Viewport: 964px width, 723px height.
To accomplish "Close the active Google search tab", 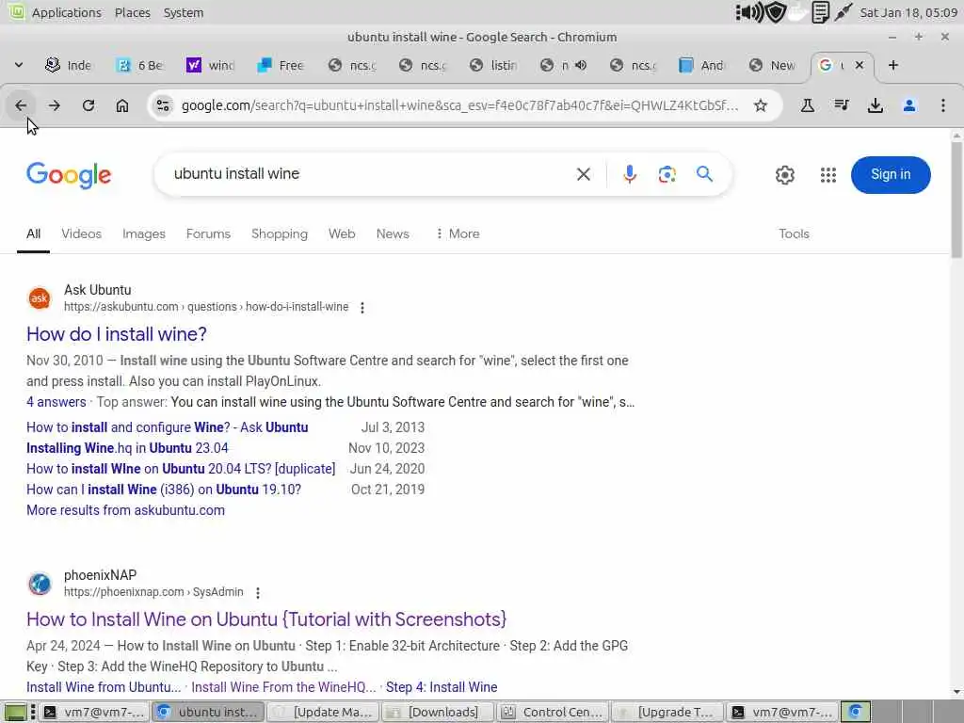I will click(x=860, y=65).
